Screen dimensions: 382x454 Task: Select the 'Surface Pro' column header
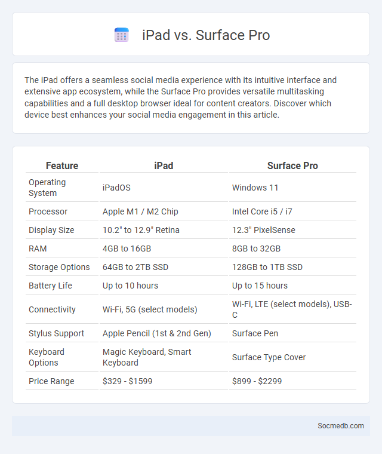(292, 165)
